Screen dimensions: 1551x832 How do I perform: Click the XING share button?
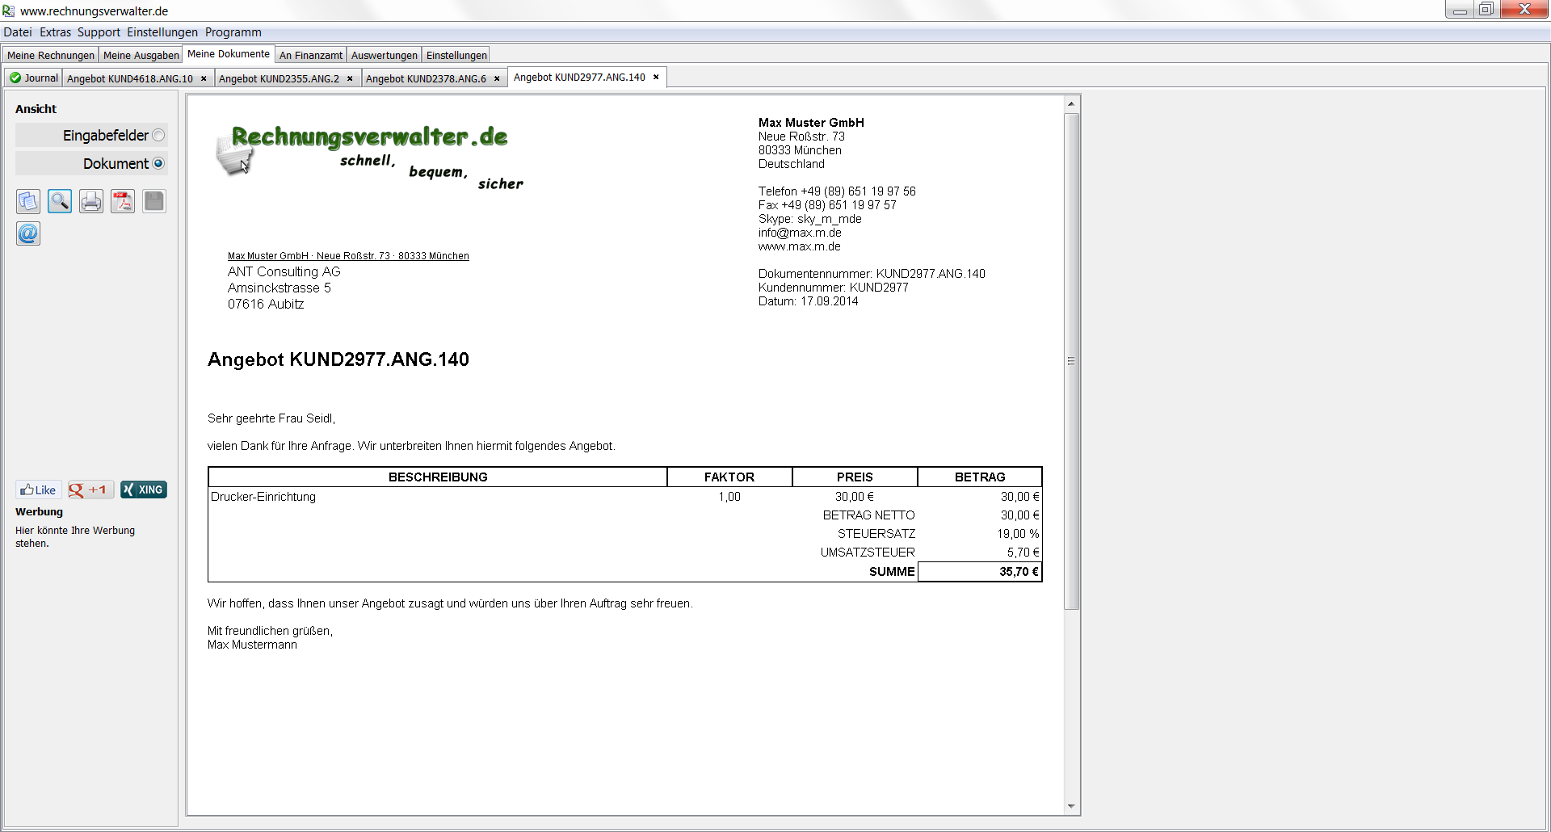(144, 490)
